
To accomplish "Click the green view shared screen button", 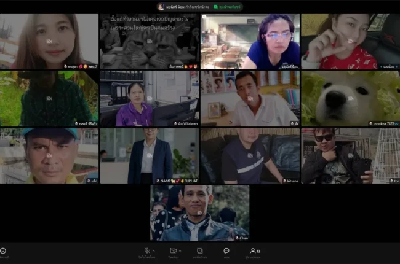I will 227,7.
